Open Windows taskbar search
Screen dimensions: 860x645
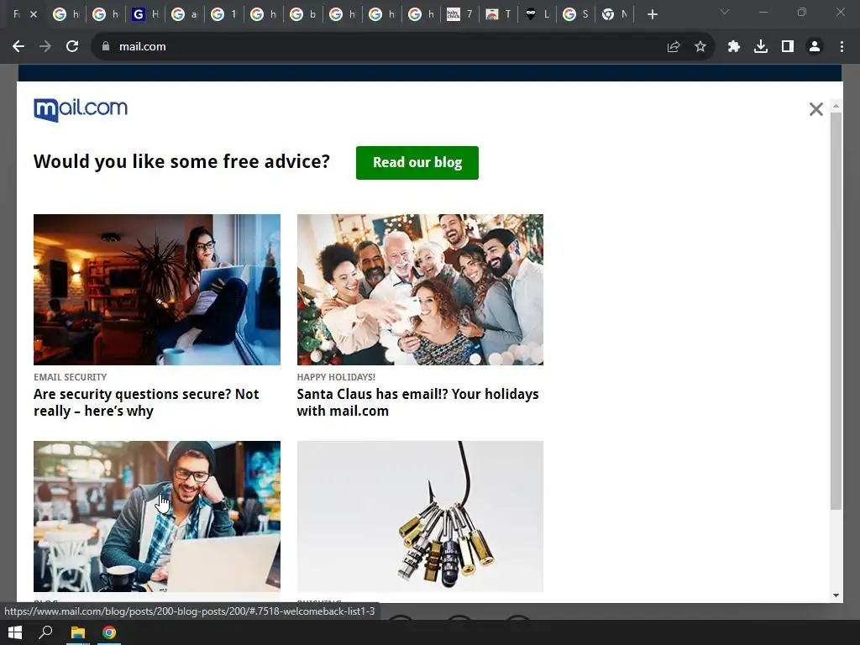(x=45, y=632)
